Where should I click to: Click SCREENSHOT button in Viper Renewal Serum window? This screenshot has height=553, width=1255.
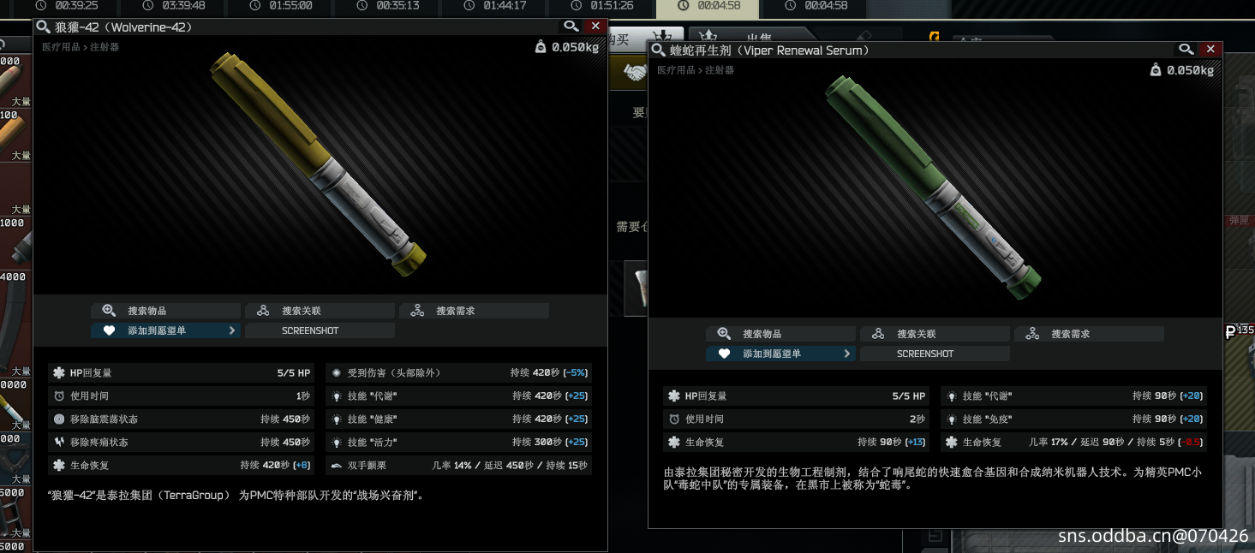tap(935, 354)
